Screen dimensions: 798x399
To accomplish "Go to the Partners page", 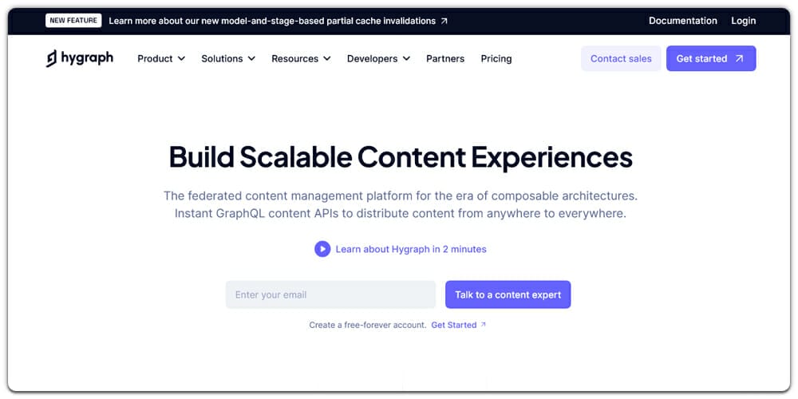I will tap(445, 58).
